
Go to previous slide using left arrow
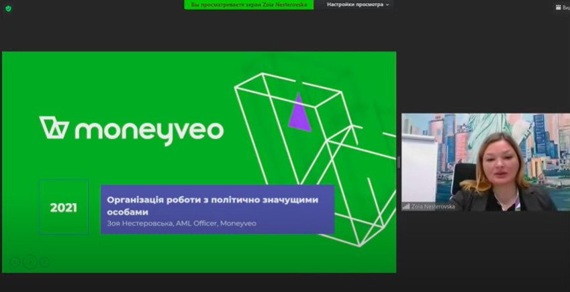click(x=15, y=262)
